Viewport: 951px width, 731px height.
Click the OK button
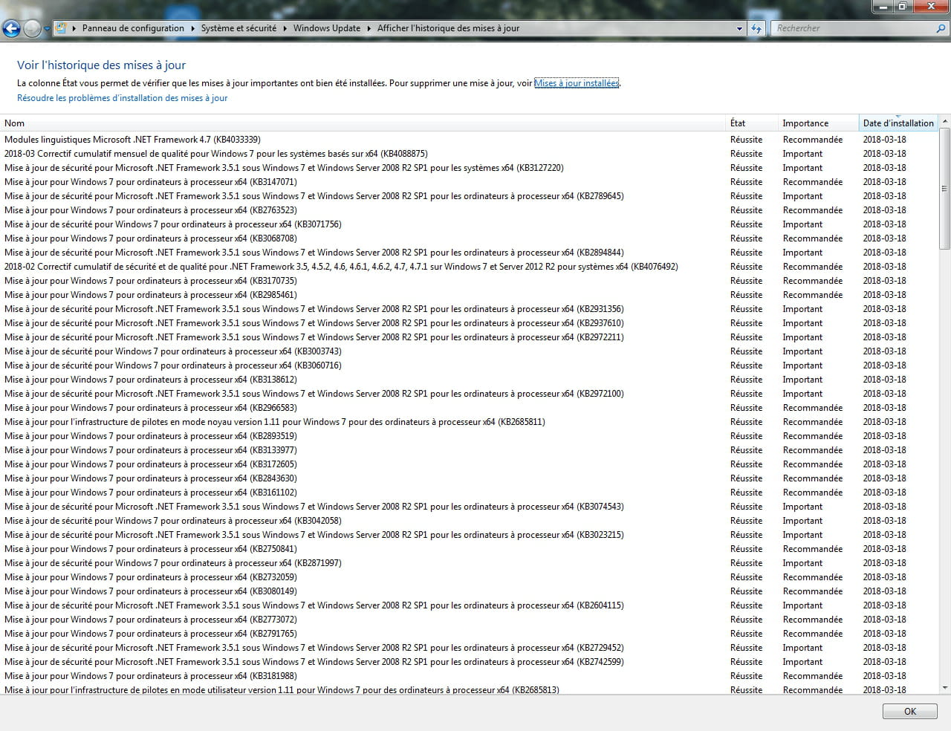coord(910,712)
